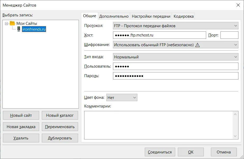Viewport: 244px width, 159px height.
Task: Collapse the Мои Сайты tree node
Action: [x=6, y=23]
